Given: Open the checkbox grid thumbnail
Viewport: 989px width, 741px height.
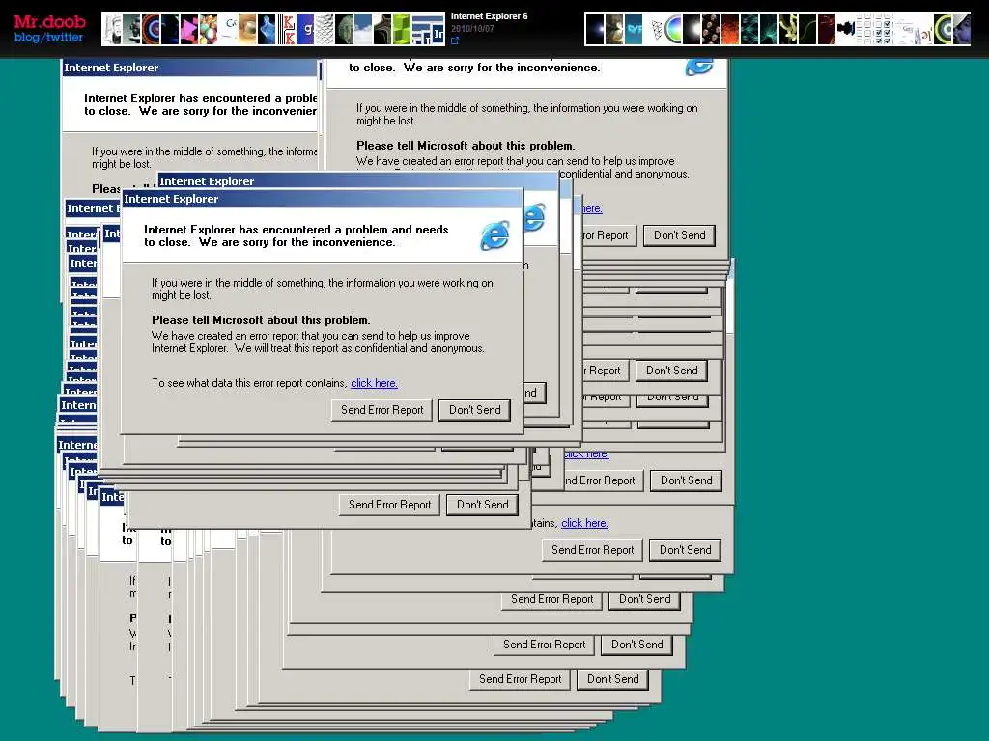Looking at the screenshot, I should pos(885,29).
